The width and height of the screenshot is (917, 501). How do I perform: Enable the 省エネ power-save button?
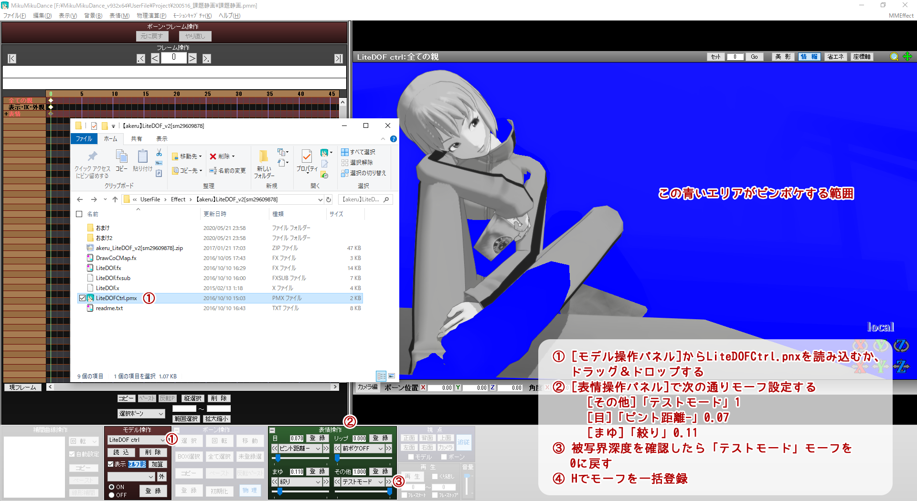[x=835, y=56]
